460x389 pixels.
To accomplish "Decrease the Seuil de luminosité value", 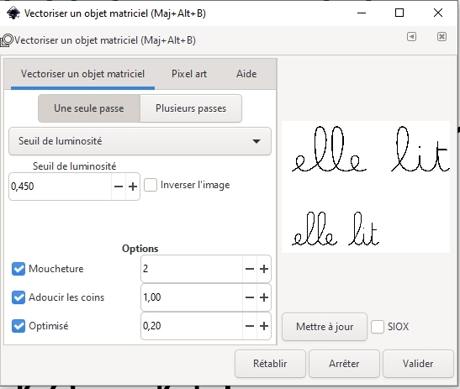I will tap(119, 187).
